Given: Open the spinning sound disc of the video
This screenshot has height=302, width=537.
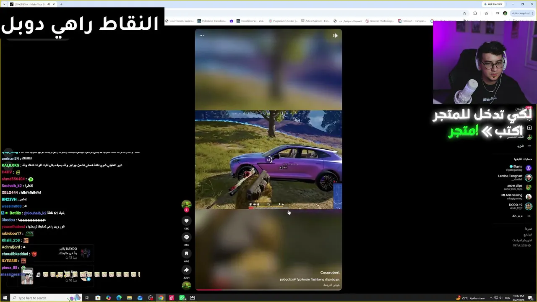Looking at the screenshot, I should (x=187, y=286).
